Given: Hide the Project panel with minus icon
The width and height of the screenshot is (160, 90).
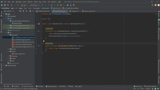Looking at the screenshot, I should (x=33, y=11).
